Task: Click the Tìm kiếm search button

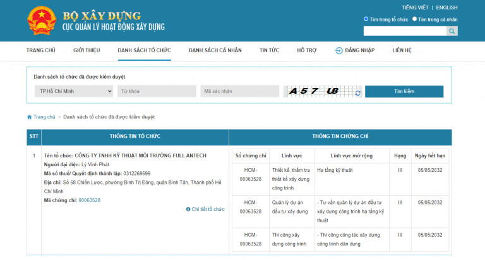Action: (x=404, y=91)
